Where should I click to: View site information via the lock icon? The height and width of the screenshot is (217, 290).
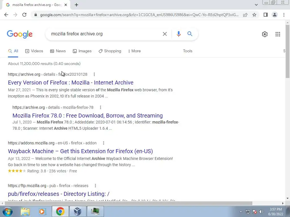(x=36, y=15)
